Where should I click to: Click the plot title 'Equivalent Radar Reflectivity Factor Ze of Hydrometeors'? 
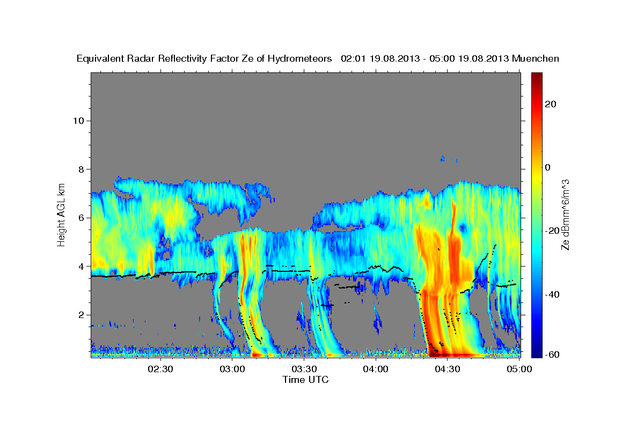coord(204,58)
